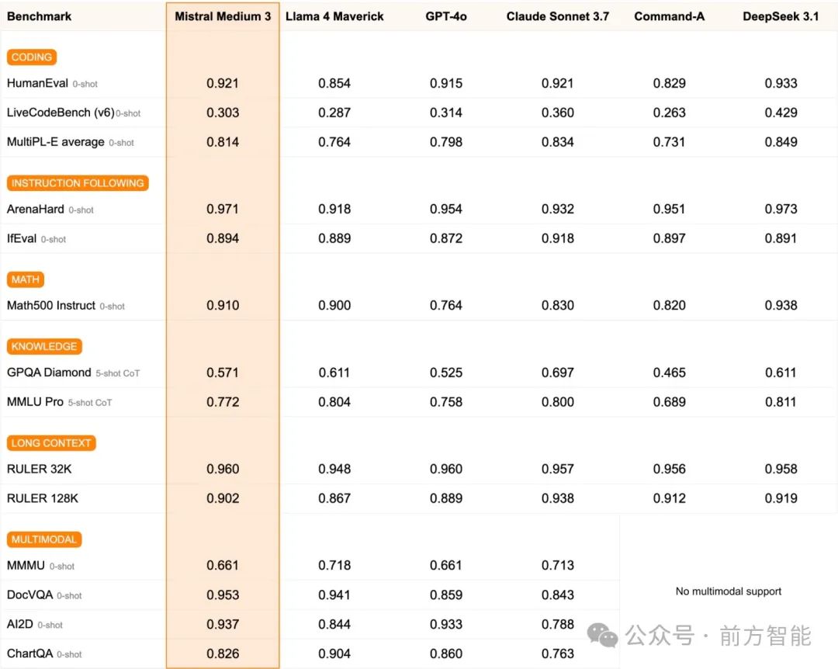Click Command-A MMLU Pro score 0.689
Image resolution: width=838 pixels, height=669 pixels.
tap(670, 402)
